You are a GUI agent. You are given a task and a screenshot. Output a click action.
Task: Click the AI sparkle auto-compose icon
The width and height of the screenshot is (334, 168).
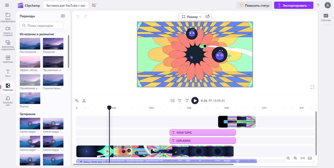[77, 101]
